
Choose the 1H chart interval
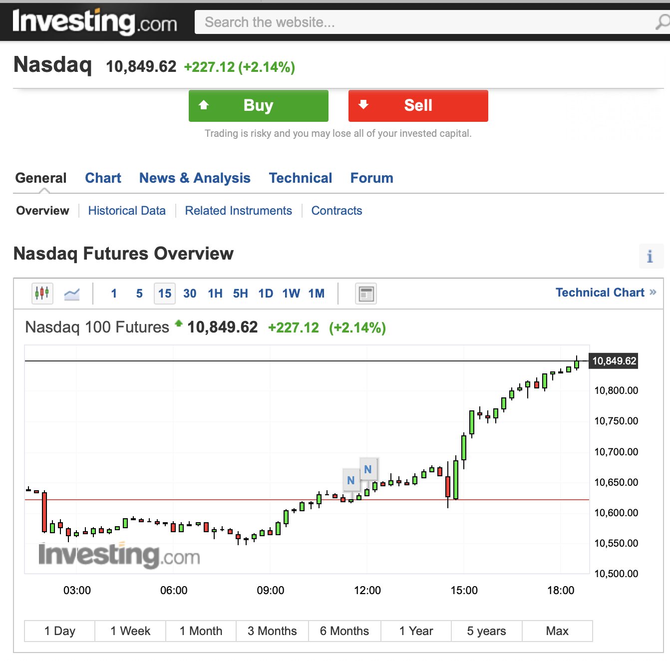215,294
